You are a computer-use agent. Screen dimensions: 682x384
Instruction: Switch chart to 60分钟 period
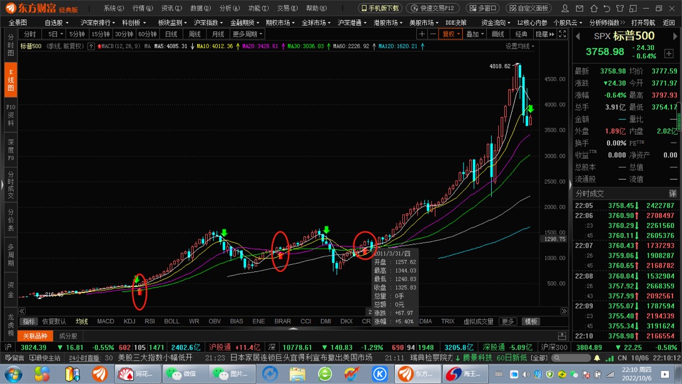point(148,34)
